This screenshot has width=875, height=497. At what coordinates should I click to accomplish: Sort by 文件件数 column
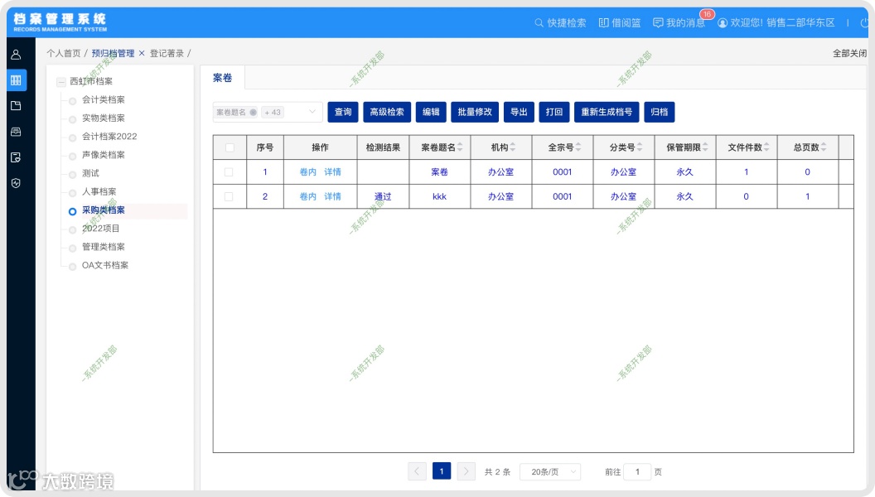tap(766, 147)
